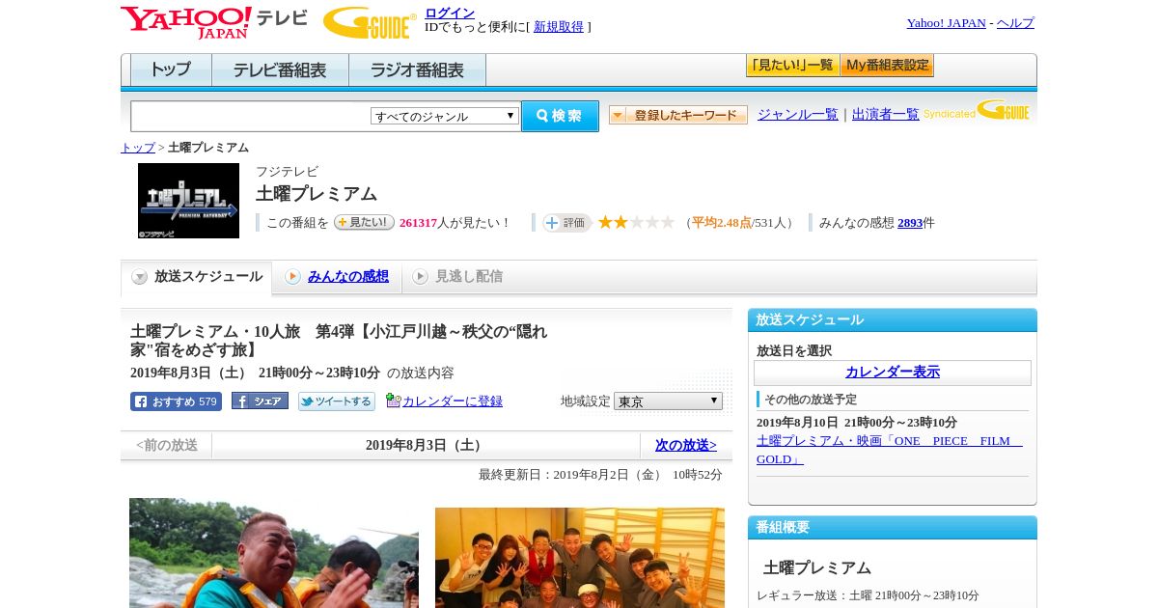Click the 最終更新日 timestamp text

[600, 475]
